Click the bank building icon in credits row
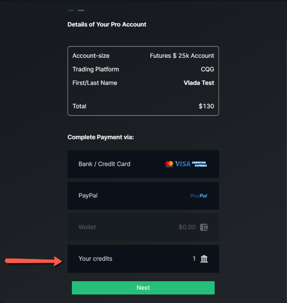This screenshot has height=303, width=287. (x=204, y=258)
